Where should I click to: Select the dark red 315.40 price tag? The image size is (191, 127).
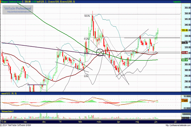coord(185,53)
